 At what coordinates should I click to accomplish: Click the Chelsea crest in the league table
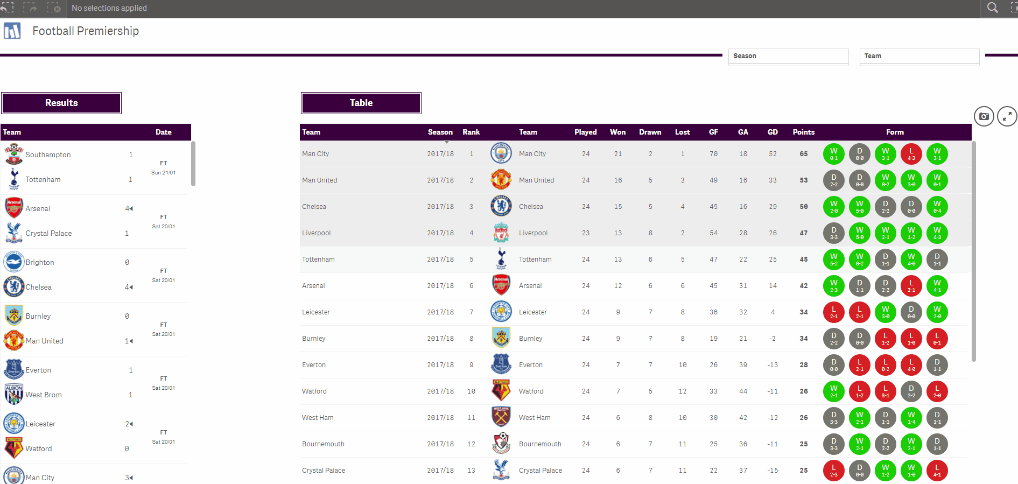point(501,206)
